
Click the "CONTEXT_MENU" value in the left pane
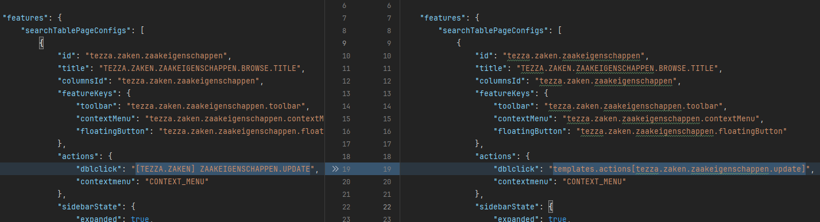pyautogui.click(x=178, y=181)
